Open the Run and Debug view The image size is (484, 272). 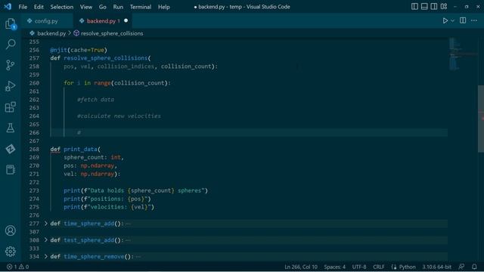tap(11, 85)
